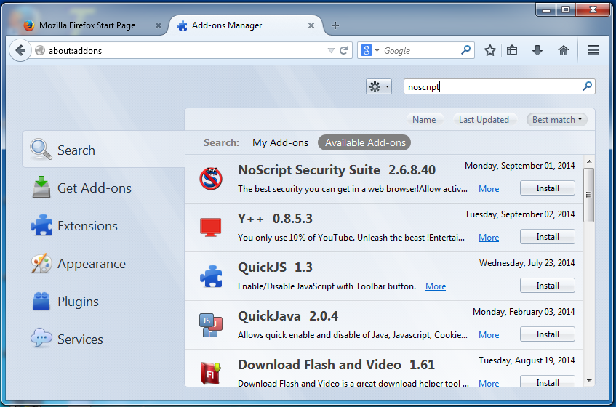
Task: Install NoScript Security Suite
Action: click(x=547, y=188)
